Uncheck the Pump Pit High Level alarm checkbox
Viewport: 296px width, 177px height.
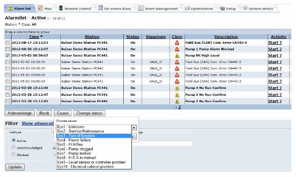pyautogui.click(x=7, y=55)
